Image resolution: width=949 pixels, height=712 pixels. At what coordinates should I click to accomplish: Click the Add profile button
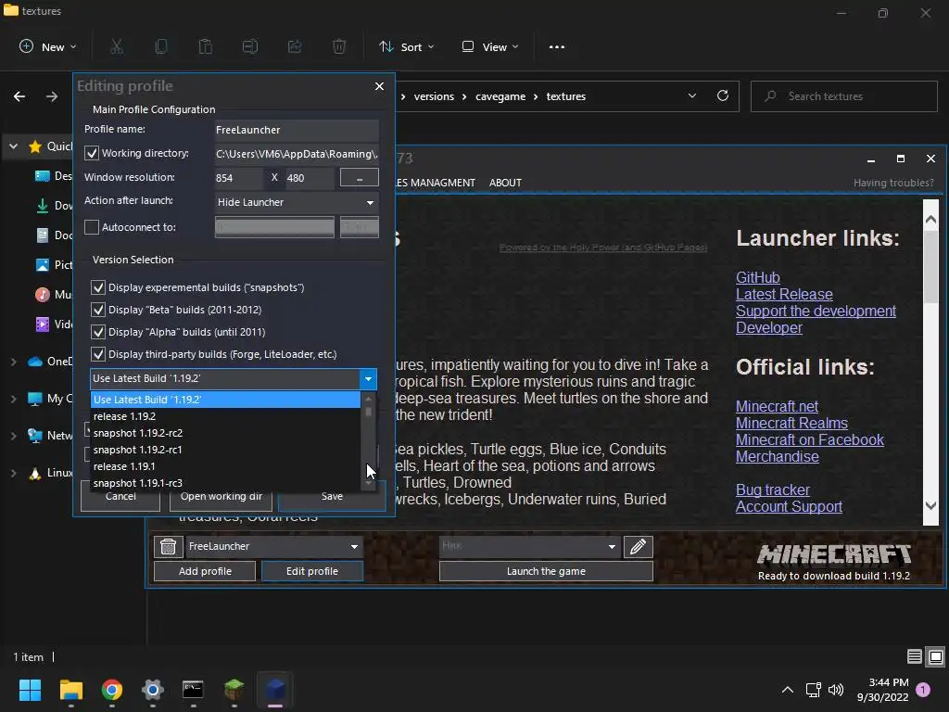(205, 571)
